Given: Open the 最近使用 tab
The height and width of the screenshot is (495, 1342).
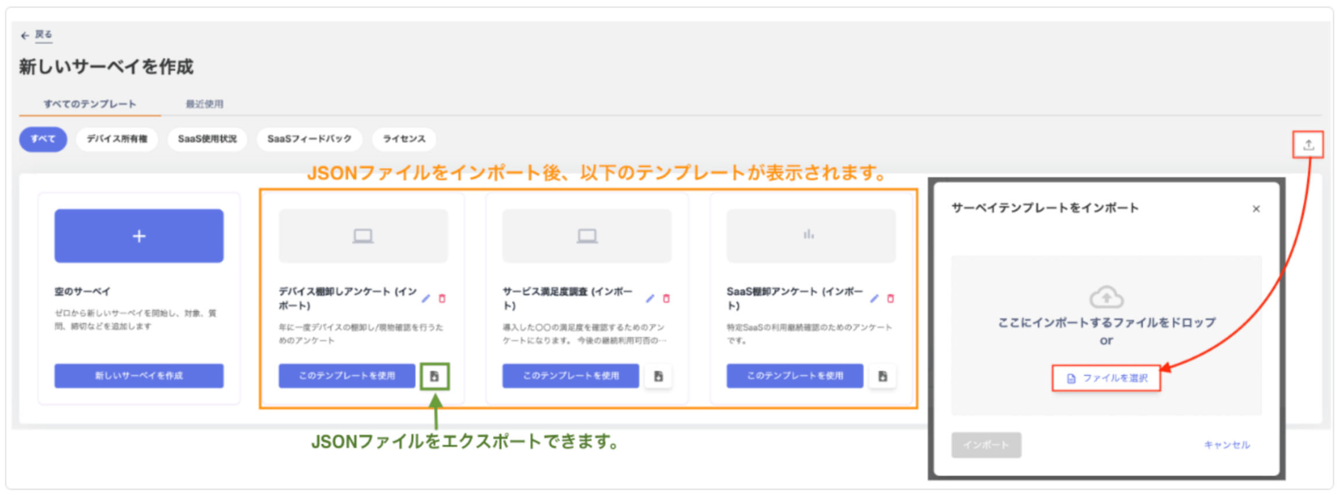Looking at the screenshot, I should (204, 104).
